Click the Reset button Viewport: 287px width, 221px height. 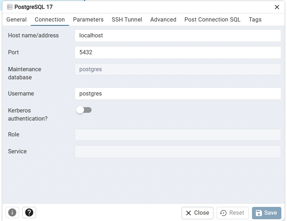point(233,213)
